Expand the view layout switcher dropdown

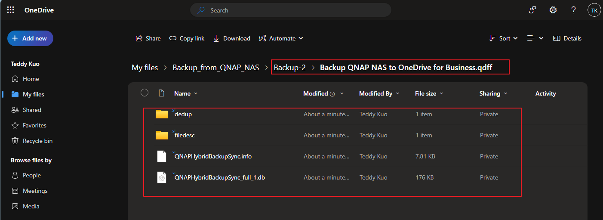[535, 38]
